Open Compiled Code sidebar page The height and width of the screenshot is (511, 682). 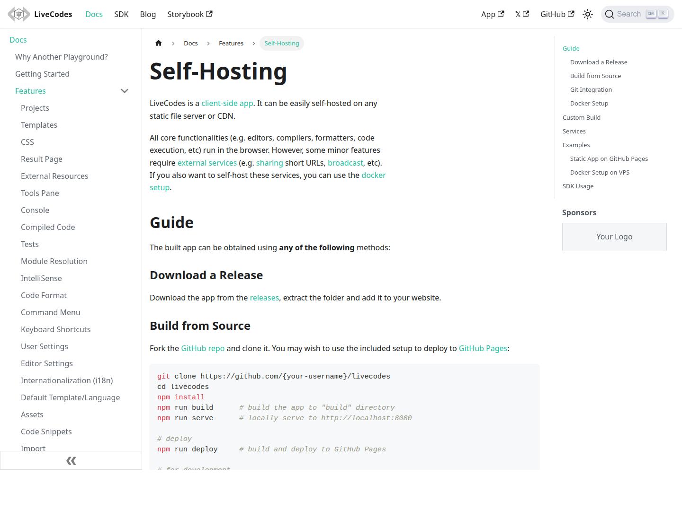click(x=48, y=227)
